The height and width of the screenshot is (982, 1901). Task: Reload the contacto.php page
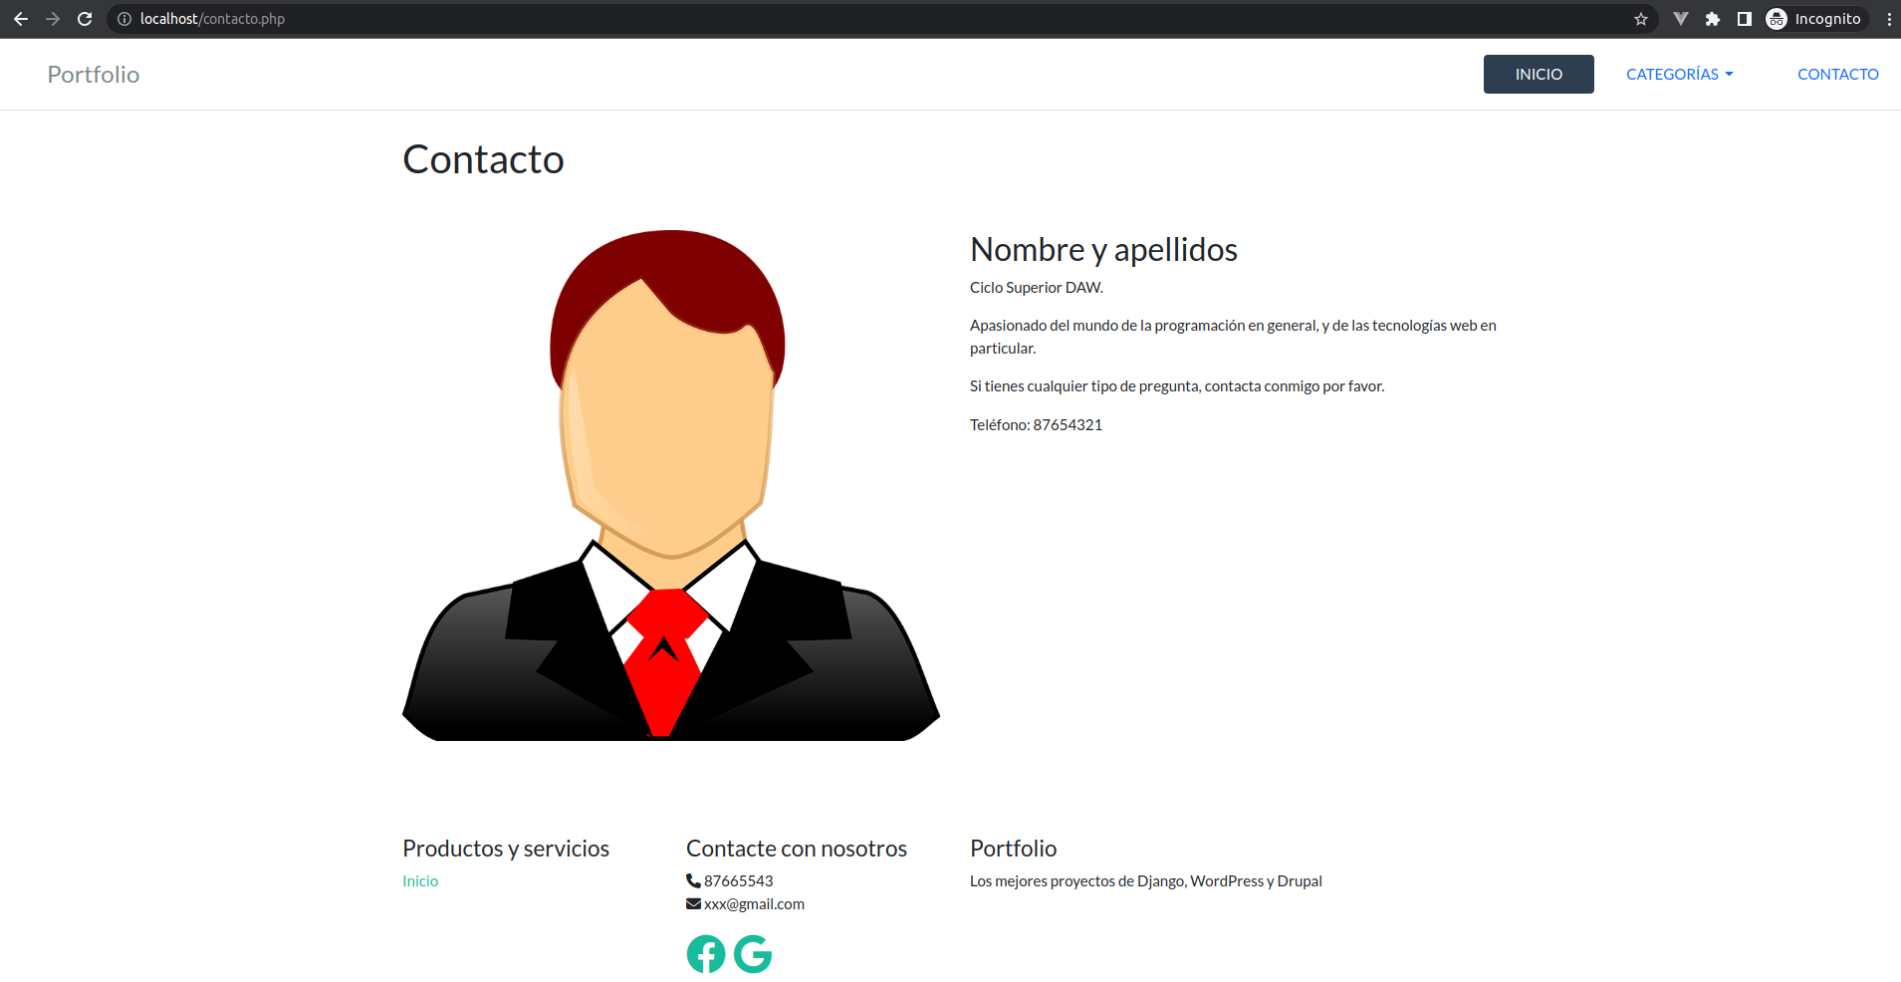[85, 19]
